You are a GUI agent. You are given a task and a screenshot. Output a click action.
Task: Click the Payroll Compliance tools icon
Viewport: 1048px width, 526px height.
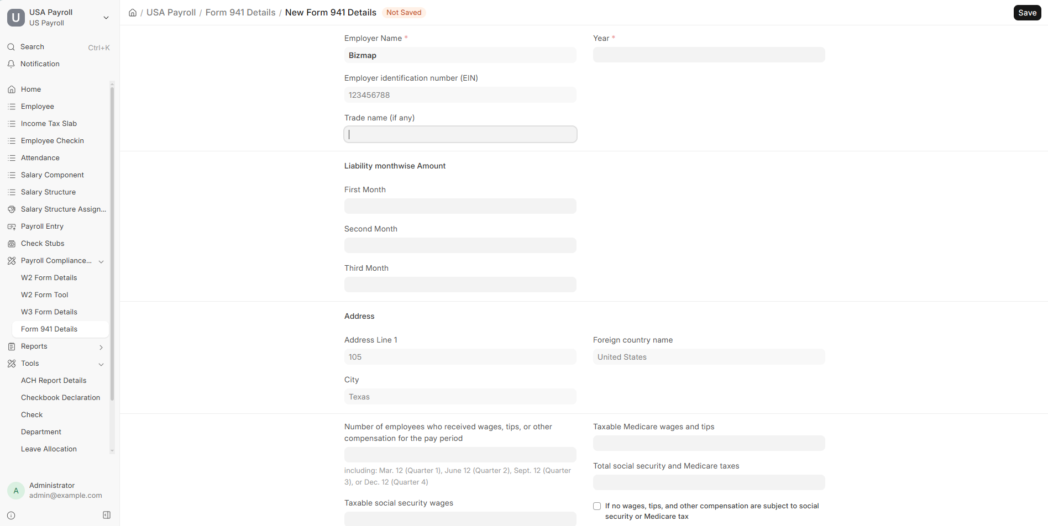click(x=12, y=261)
